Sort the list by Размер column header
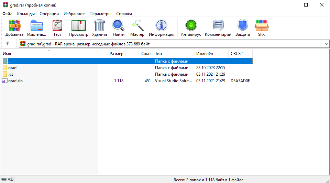This screenshot has height=183, width=330. [x=112, y=54]
